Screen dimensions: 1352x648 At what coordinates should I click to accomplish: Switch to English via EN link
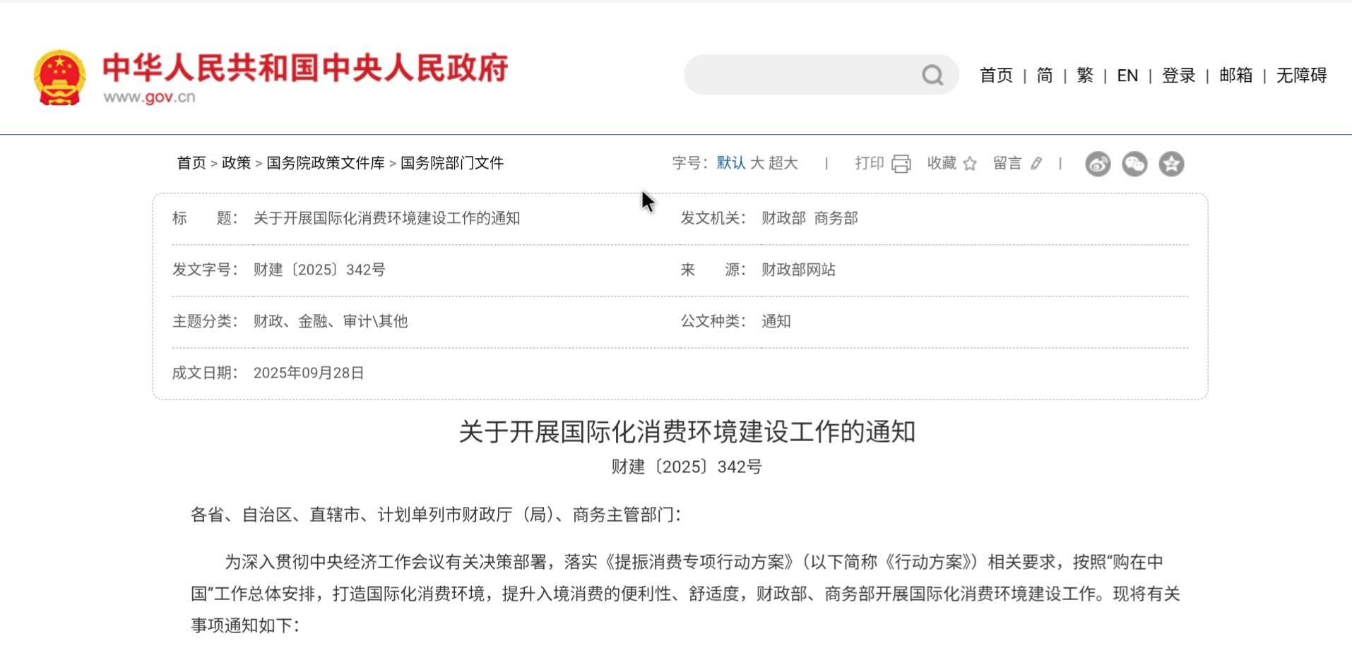pyautogui.click(x=1127, y=76)
